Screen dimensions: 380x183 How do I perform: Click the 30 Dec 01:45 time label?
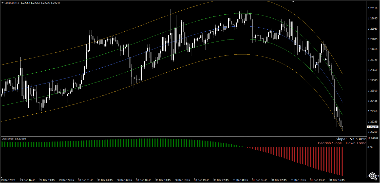click(x=86, y=180)
